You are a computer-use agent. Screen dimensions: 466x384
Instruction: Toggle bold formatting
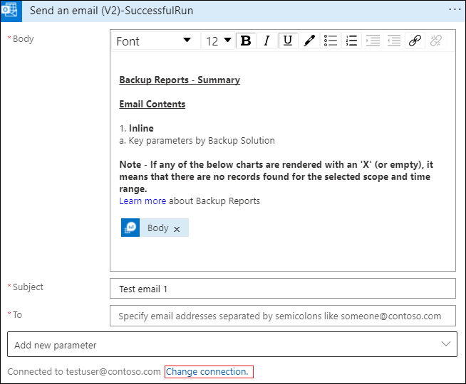246,41
